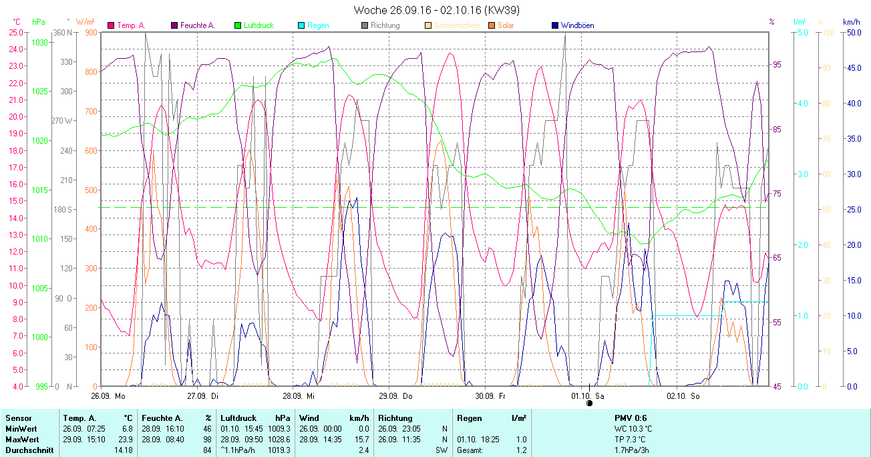The image size is (871, 457).
Task: Click the 'Regen' table column header
Action: 470,418
